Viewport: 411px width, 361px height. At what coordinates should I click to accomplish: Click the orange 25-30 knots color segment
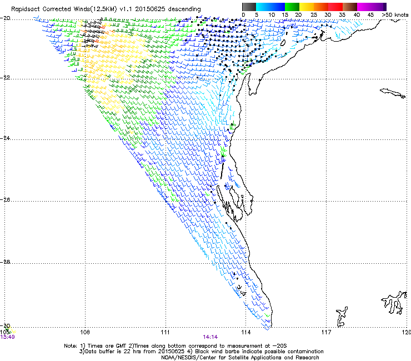(321, 7)
